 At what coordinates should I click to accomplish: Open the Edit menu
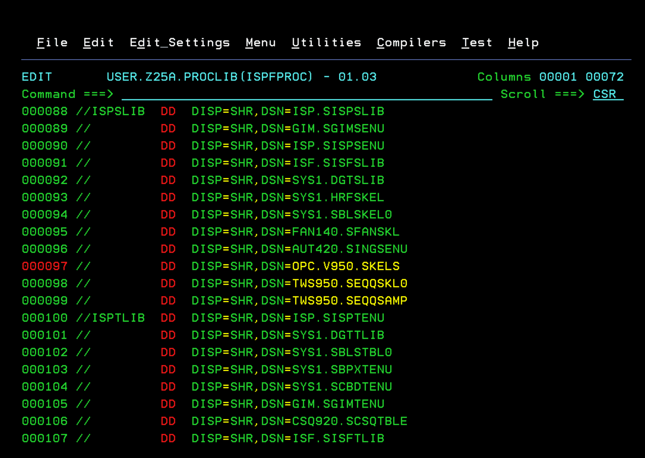pyautogui.click(x=98, y=43)
